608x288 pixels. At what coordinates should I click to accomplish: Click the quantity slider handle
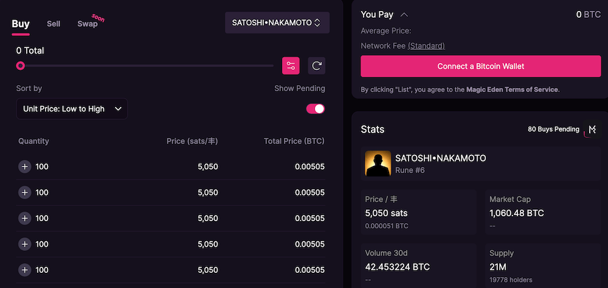pos(21,66)
